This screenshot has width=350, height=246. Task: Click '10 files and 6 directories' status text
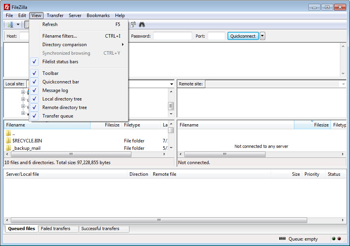pyautogui.click(x=58, y=163)
